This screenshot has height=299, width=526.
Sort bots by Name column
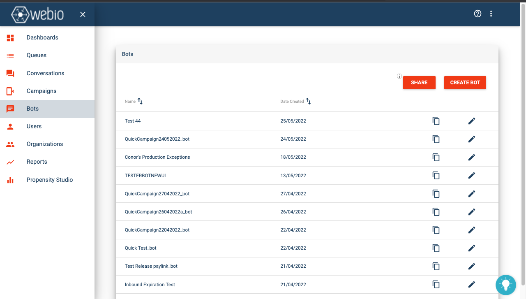(x=140, y=101)
